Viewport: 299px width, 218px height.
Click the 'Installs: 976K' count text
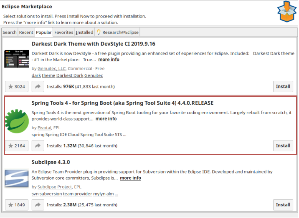click(61, 87)
